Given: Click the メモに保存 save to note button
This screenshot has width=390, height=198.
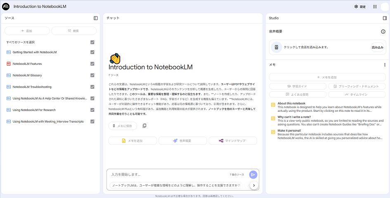Looking at the screenshot, I should pos(123,126).
